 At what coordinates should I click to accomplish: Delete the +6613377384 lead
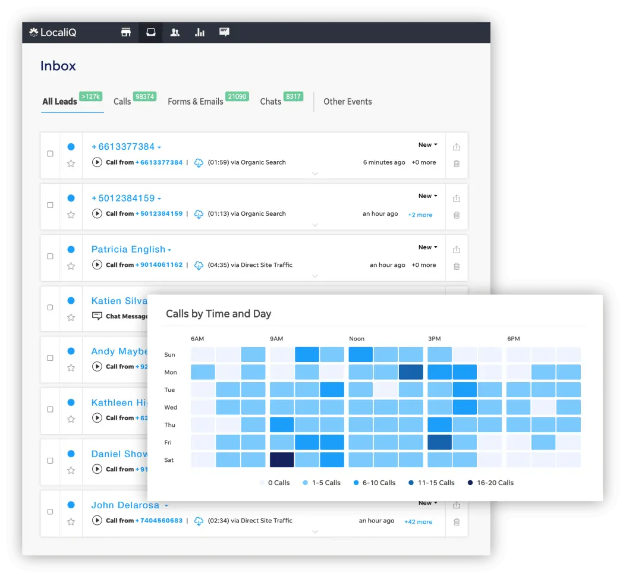[457, 163]
